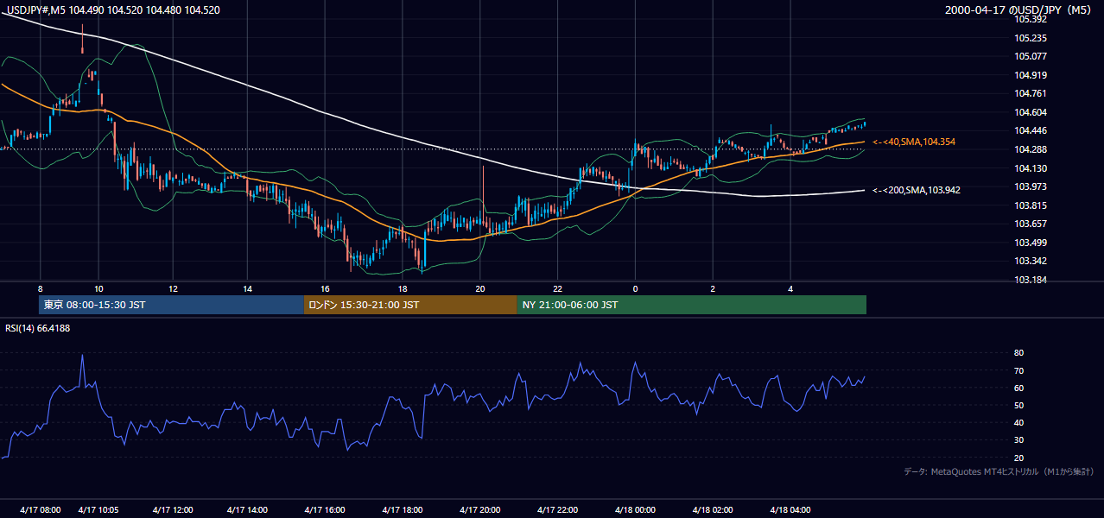Click price level 104.919 on the axis
Viewport: 1104px width, 518px height.
(1031, 75)
